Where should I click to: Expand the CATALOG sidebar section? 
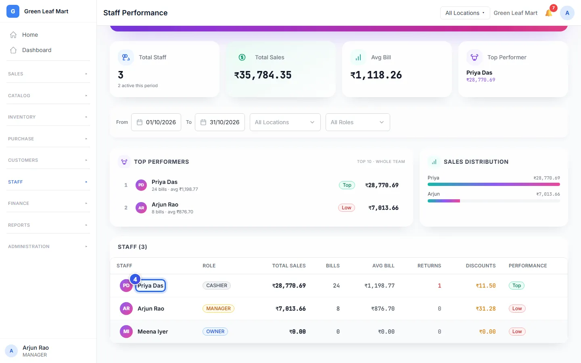[48, 96]
